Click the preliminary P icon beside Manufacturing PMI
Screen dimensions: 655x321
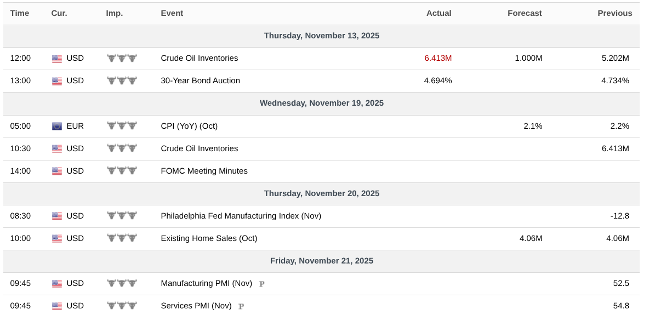click(261, 284)
